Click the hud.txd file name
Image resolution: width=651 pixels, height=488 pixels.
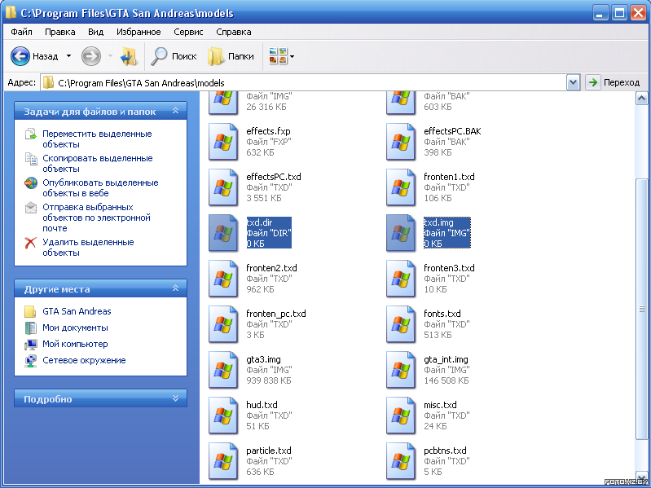pos(262,405)
